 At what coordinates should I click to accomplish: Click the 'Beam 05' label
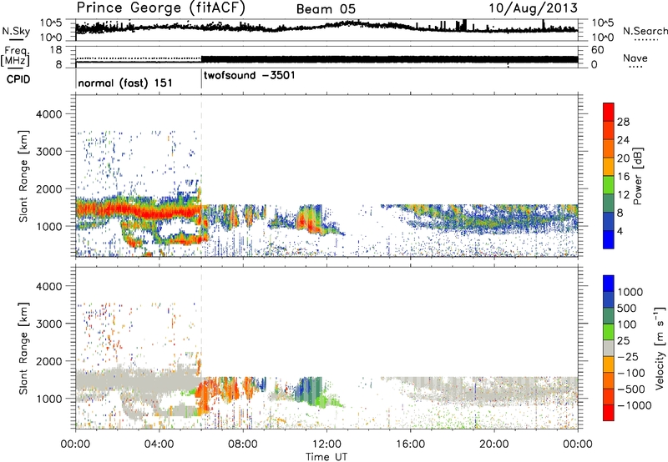pyautogui.click(x=326, y=9)
